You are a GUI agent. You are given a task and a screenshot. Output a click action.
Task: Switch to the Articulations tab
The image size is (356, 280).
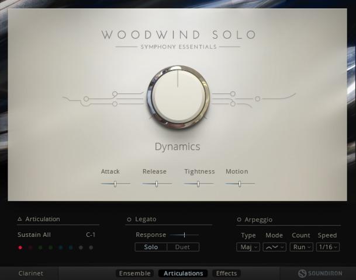[183, 273]
